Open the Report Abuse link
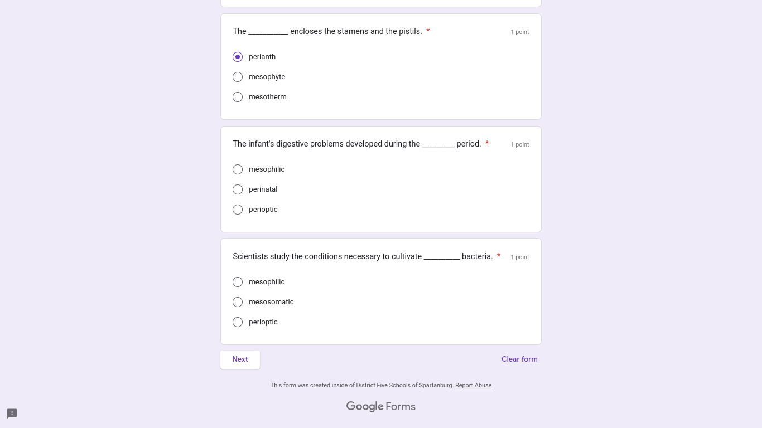 pyautogui.click(x=473, y=385)
